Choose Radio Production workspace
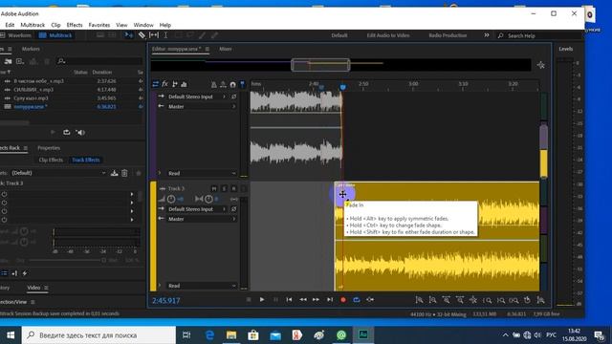 tap(448, 35)
